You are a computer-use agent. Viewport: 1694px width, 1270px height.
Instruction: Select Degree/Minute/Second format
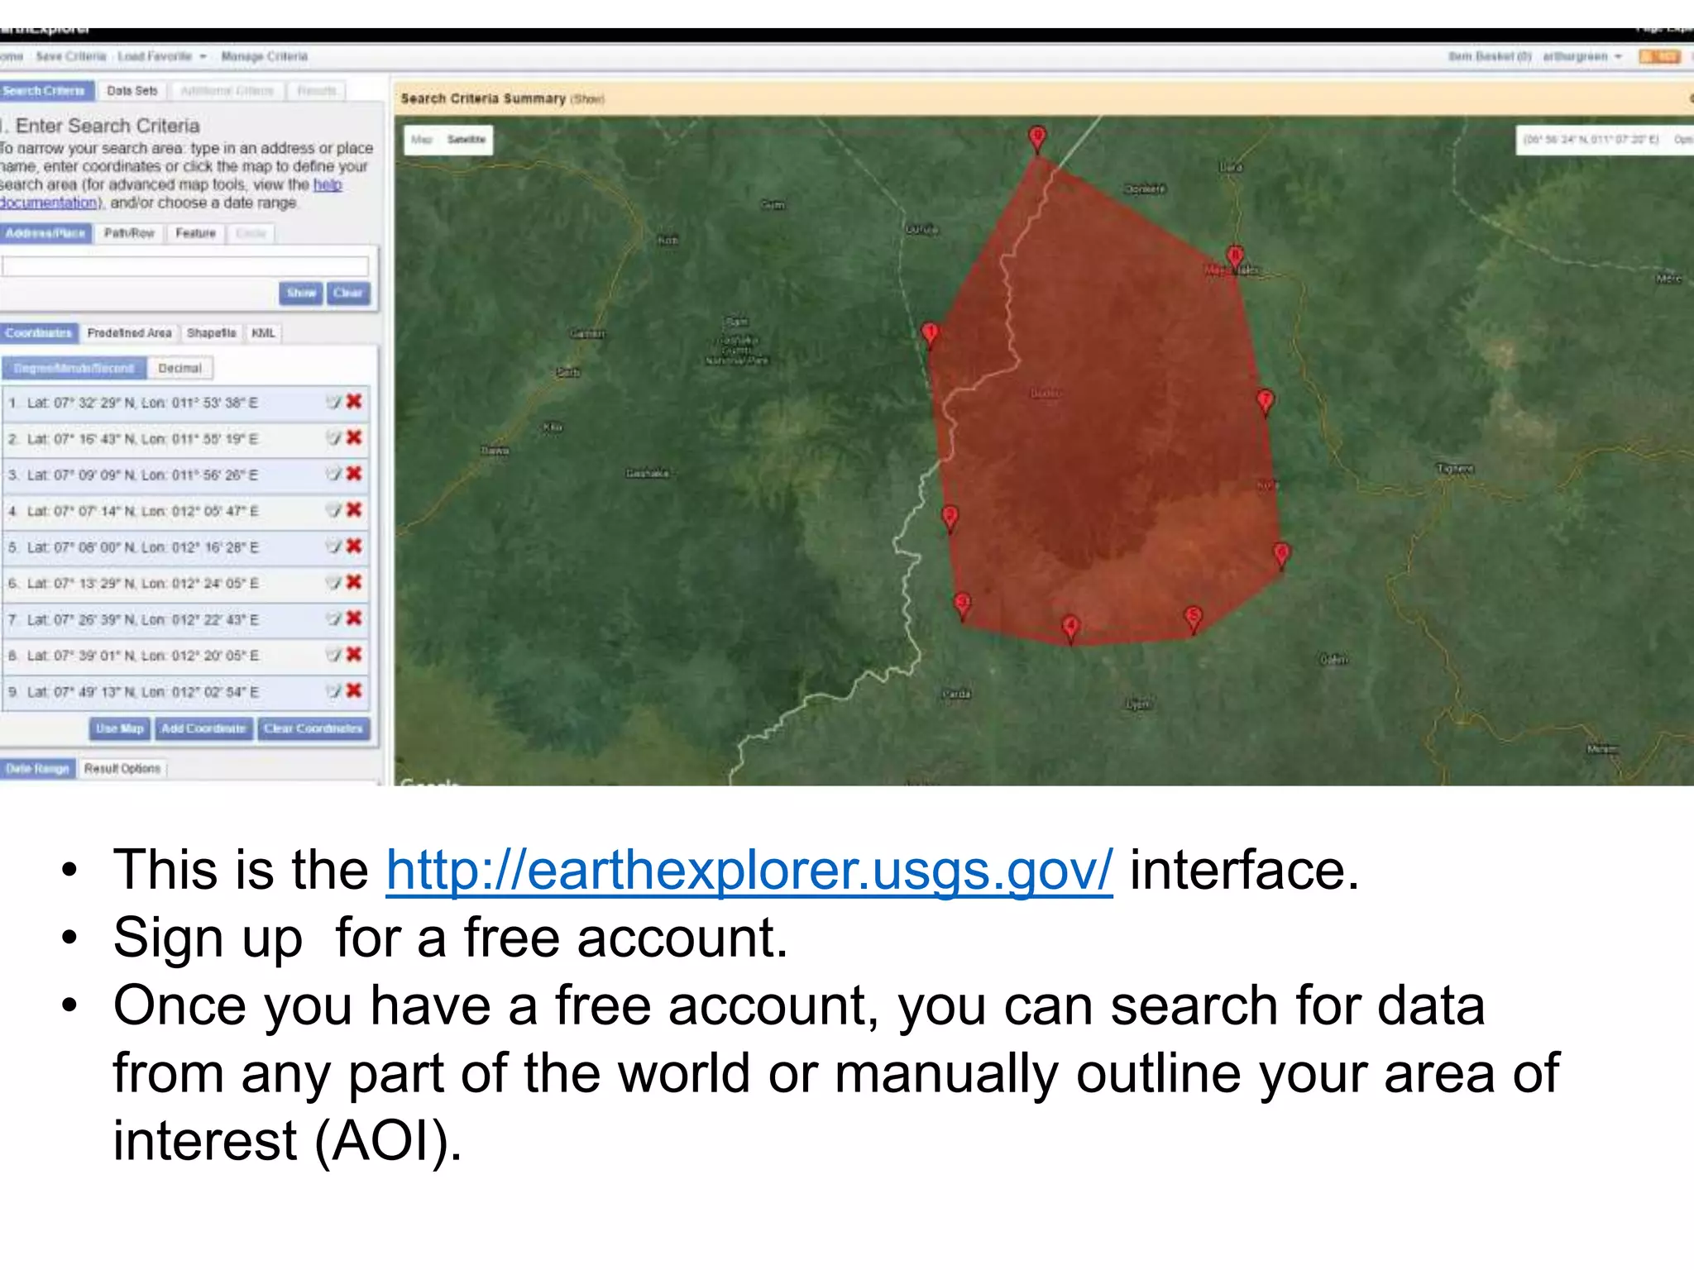[74, 368]
